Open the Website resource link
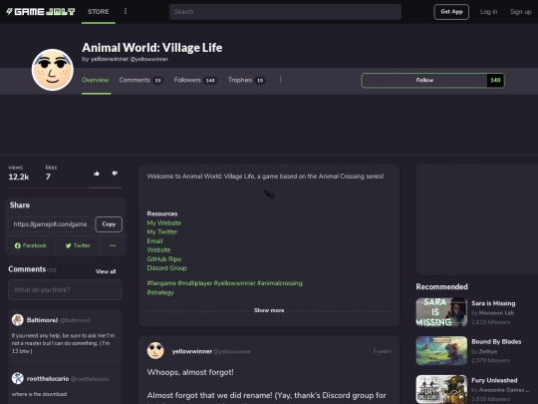 (x=158, y=250)
